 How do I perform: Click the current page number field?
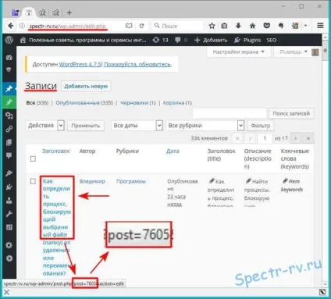tap(265, 138)
